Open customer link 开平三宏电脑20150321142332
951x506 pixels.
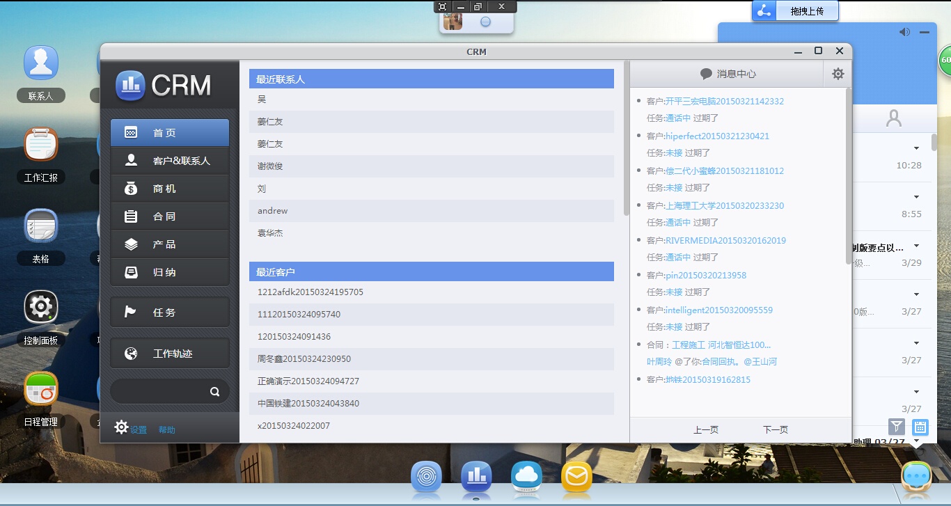[x=725, y=102]
